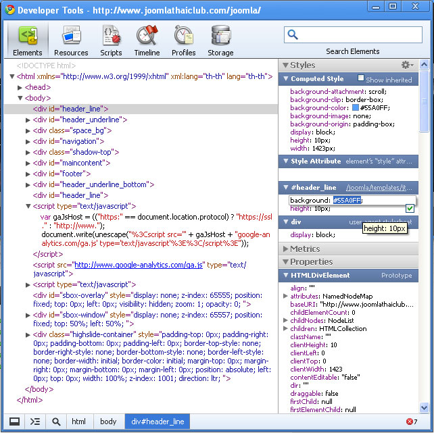This screenshot has height=433, width=434.
Task: Collapse the Style Attribute section
Action: 286,161
